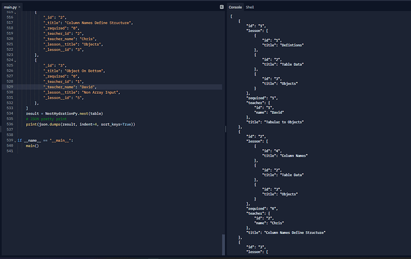Click "name": "Chris" in the console output
411x259 pixels.
(x=269, y=223)
